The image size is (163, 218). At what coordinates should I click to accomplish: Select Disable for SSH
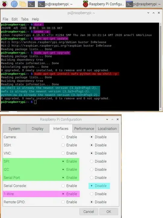[98, 145]
